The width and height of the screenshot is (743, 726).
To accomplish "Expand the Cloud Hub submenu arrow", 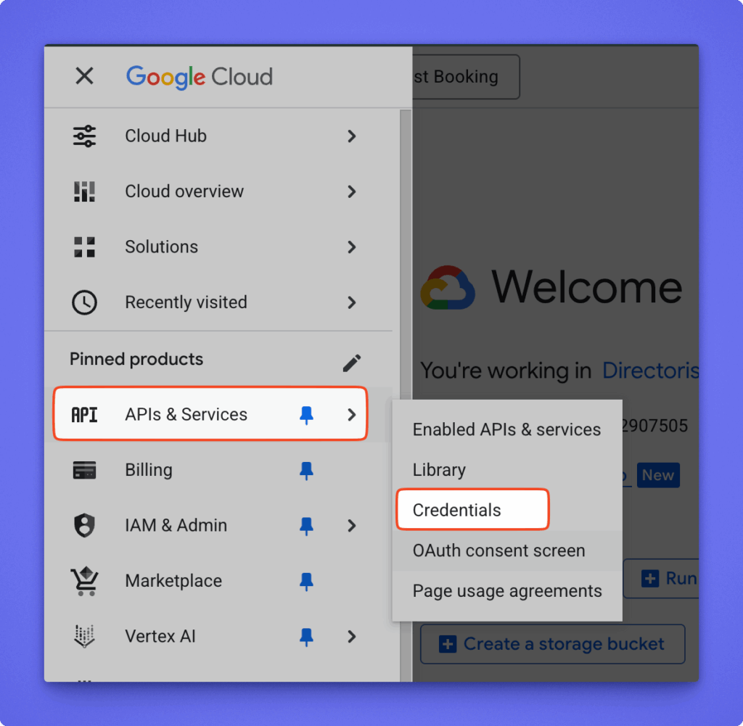I will point(352,136).
